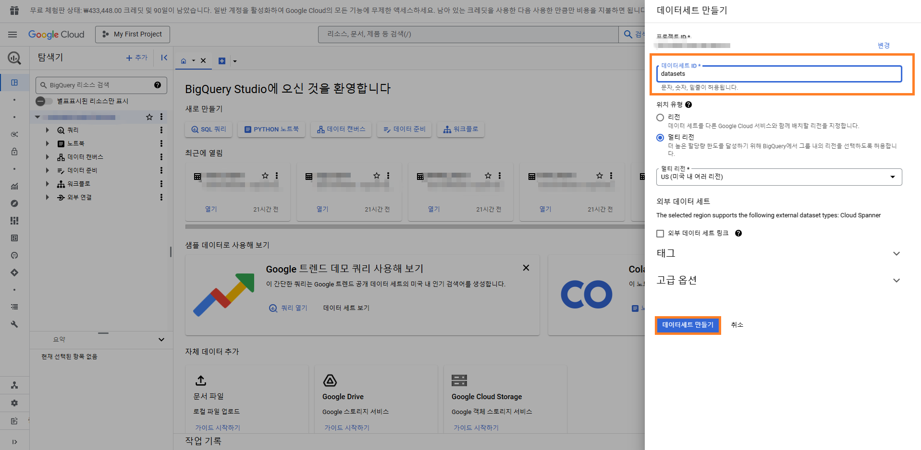Star the fourth recently opened card
Viewport: 921px width, 450px height.
[x=600, y=176]
